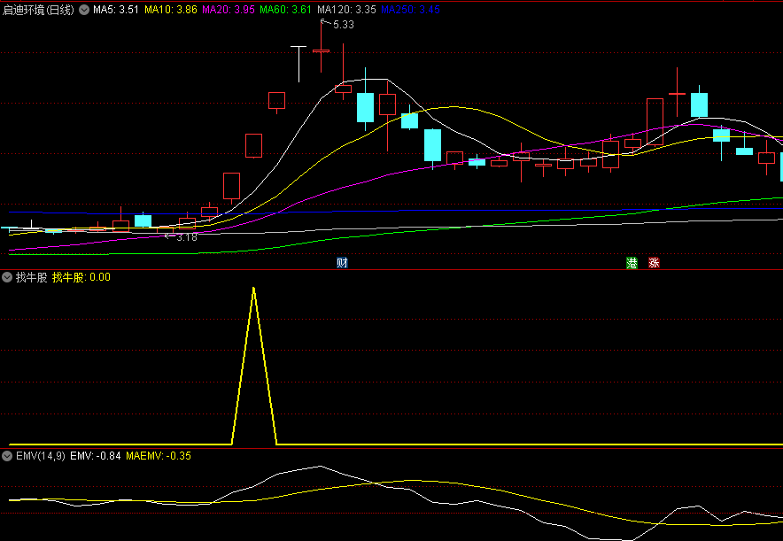Viewport: 783px width, 541px height.
Task: Select the MA20: 3.95 label
Action: point(229,10)
